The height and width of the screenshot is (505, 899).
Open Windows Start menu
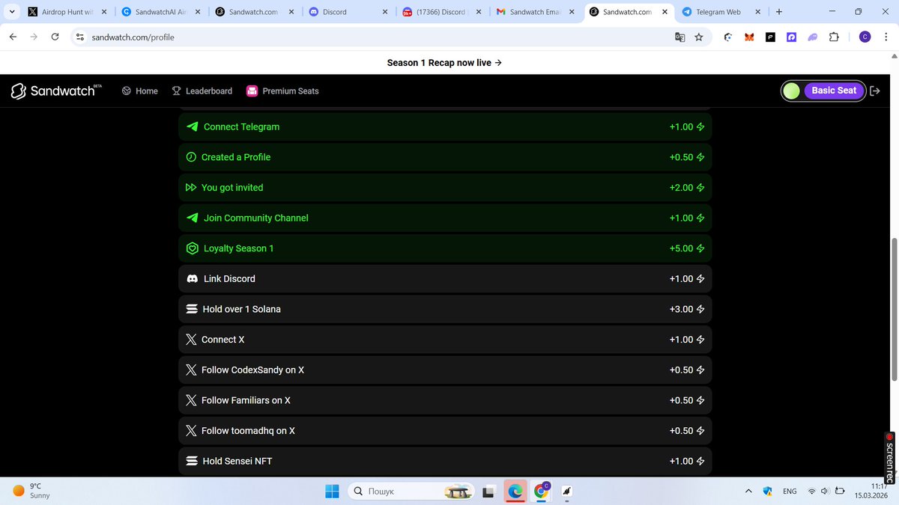pos(332,492)
